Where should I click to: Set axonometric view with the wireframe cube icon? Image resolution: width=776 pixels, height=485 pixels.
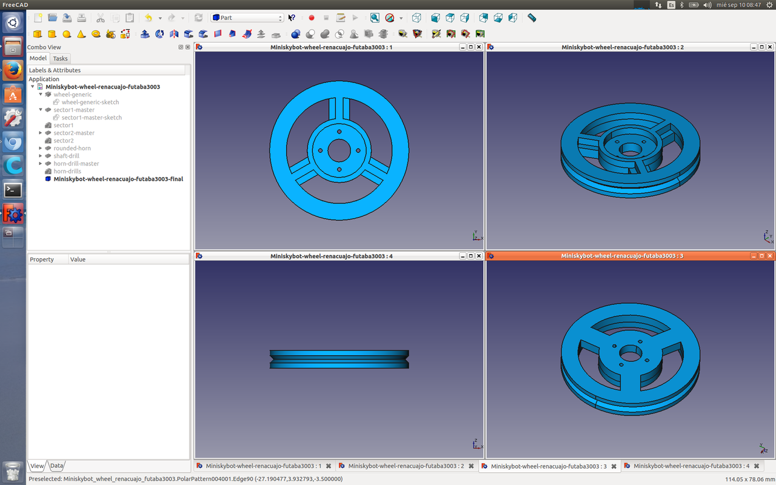[416, 18]
